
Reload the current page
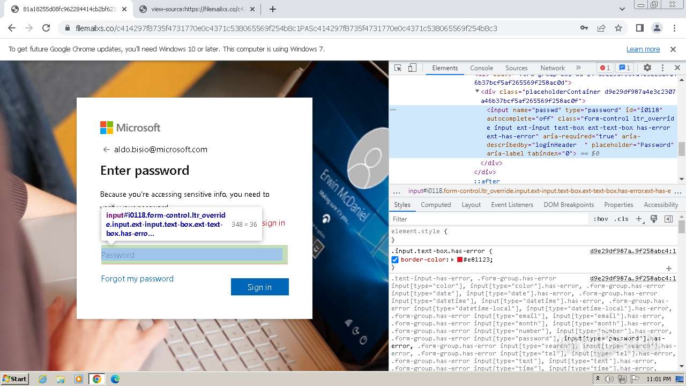click(46, 28)
